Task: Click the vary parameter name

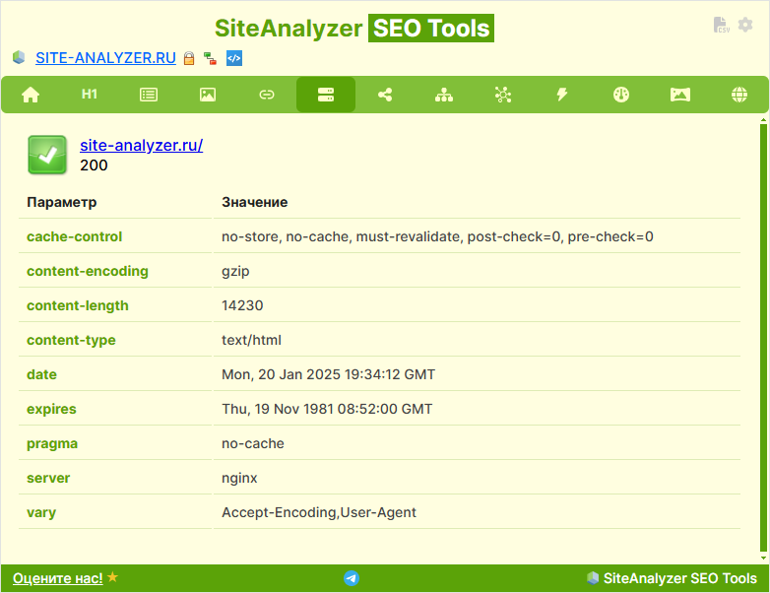Action: coord(41,512)
